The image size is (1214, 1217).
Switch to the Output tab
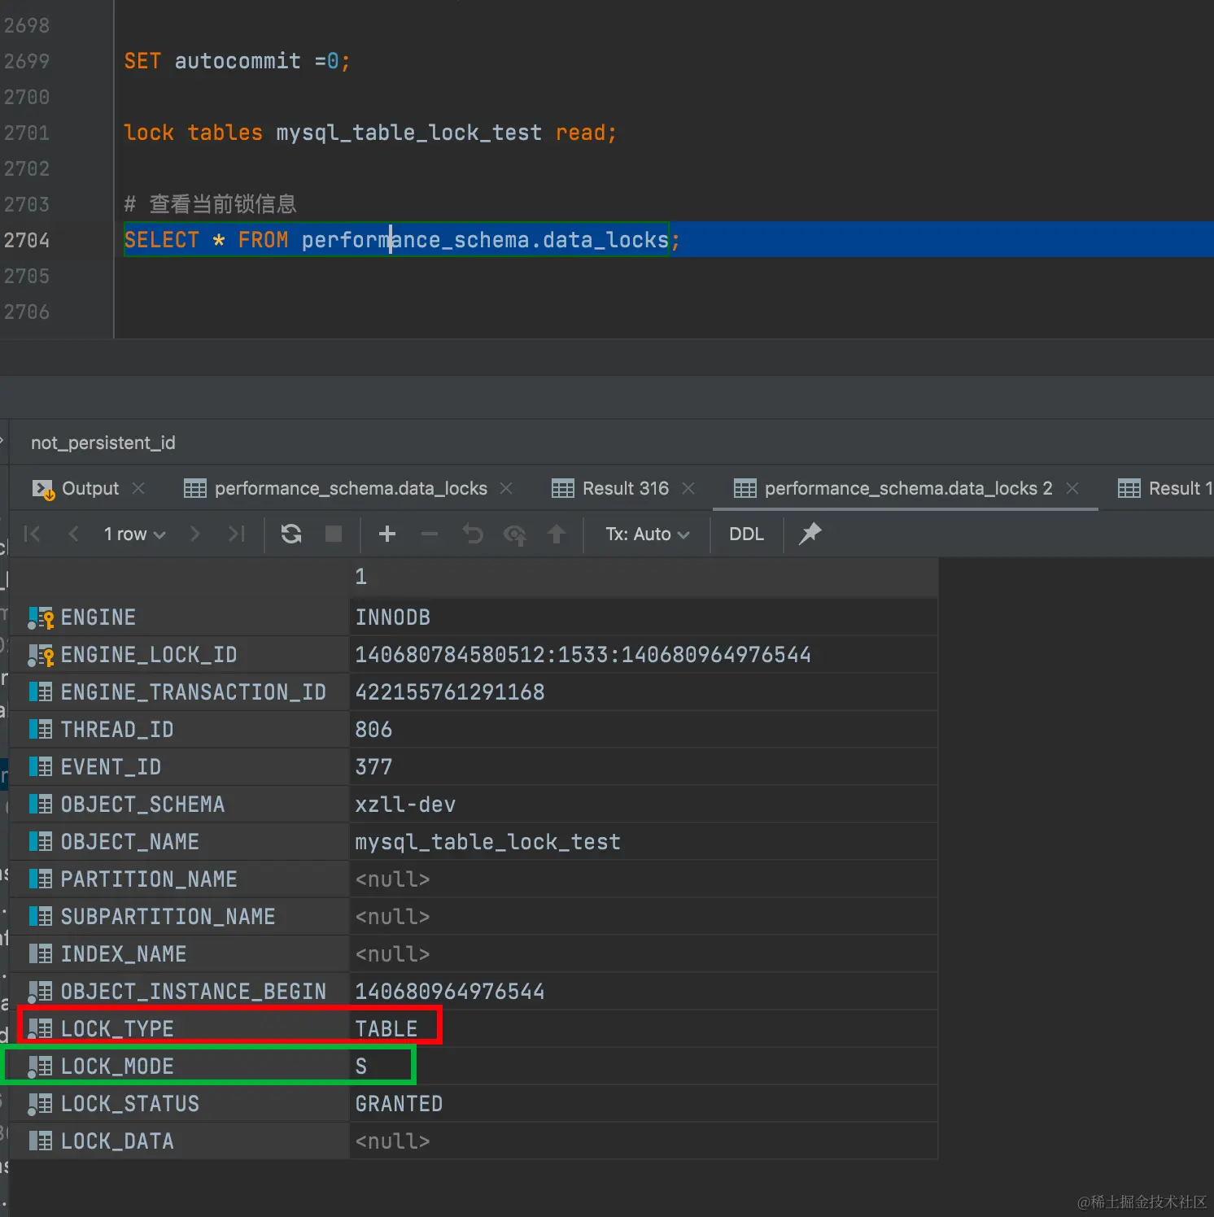coord(90,488)
